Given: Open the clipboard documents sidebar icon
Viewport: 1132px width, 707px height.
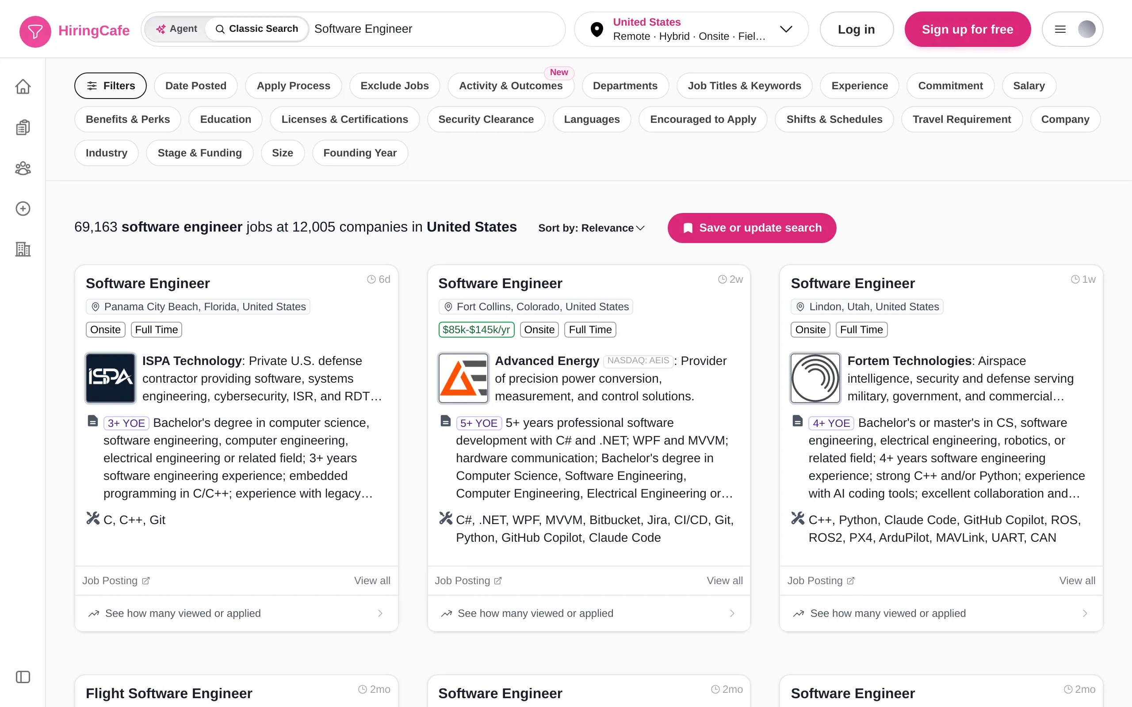Looking at the screenshot, I should pos(23,127).
